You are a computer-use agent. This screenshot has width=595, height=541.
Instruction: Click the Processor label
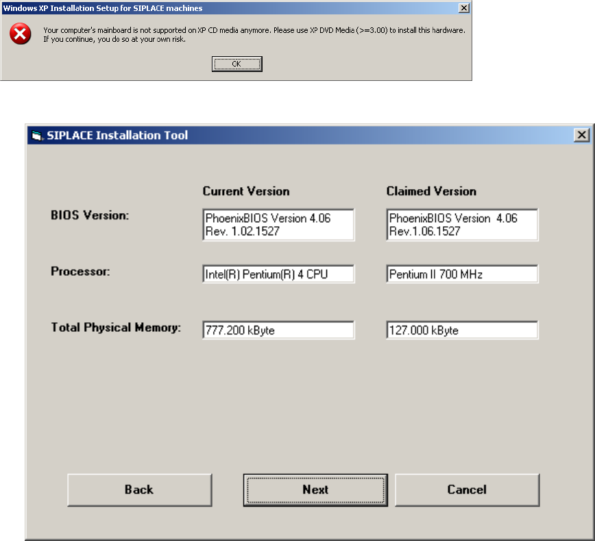(80, 272)
